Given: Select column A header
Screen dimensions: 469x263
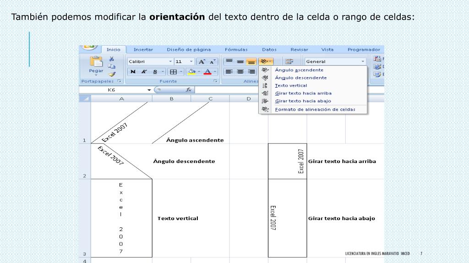Looking at the screenshot, I should pos(121,99).
